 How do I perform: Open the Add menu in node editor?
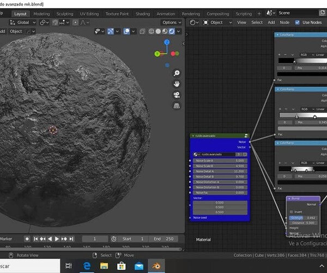click(271, 22)
